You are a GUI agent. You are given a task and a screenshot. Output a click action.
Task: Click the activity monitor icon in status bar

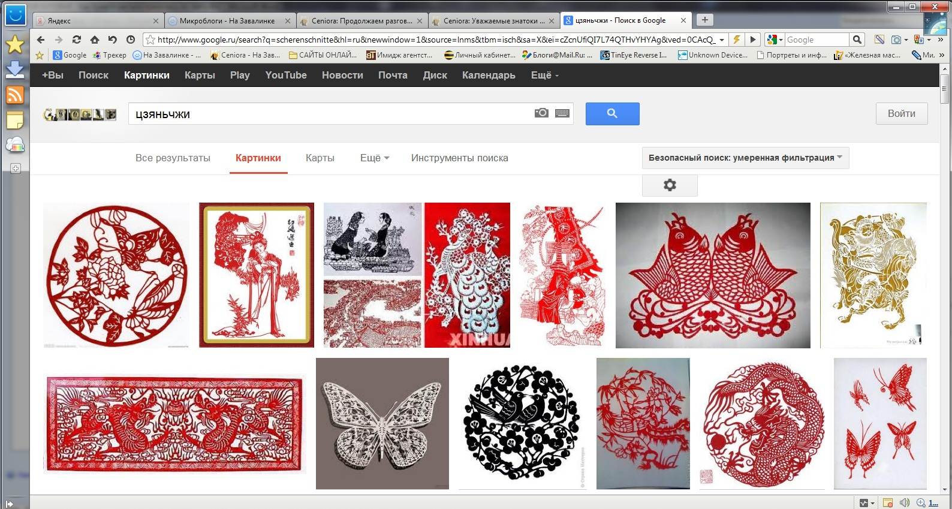coord(863,502)
